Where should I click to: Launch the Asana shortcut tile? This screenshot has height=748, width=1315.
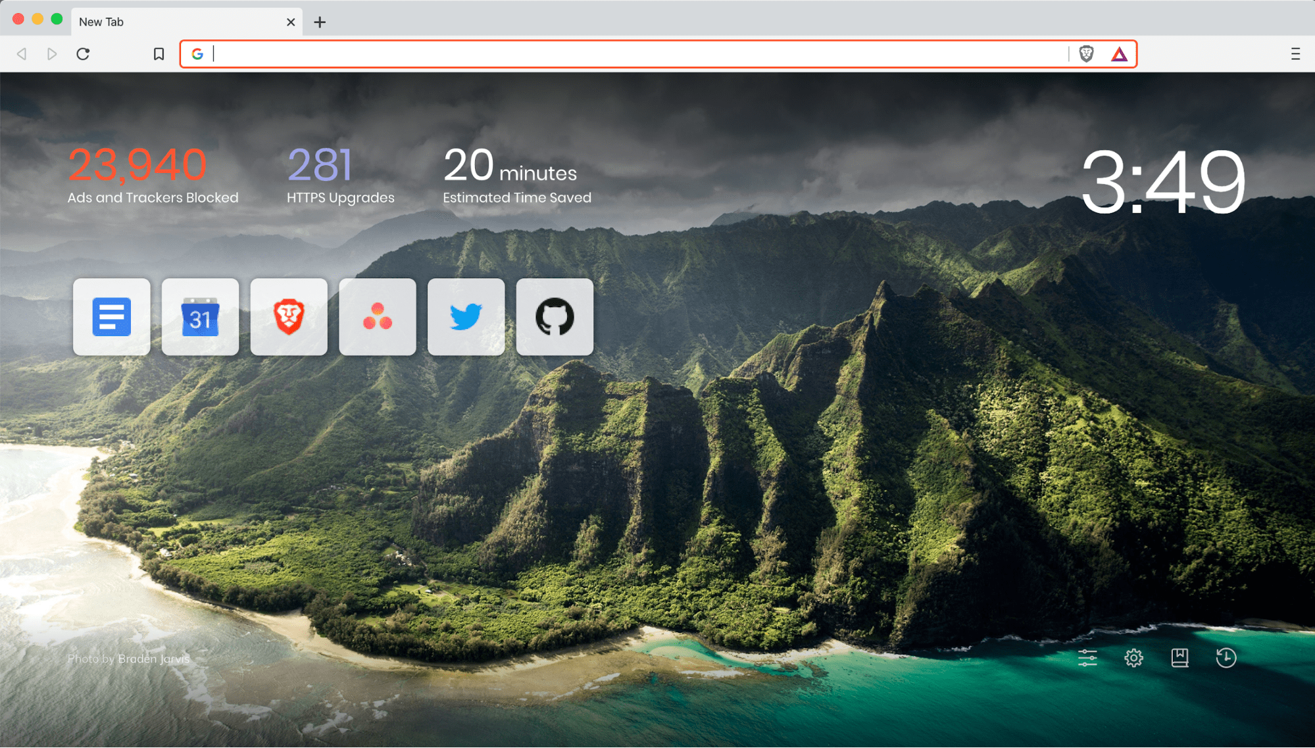(377, 316)
